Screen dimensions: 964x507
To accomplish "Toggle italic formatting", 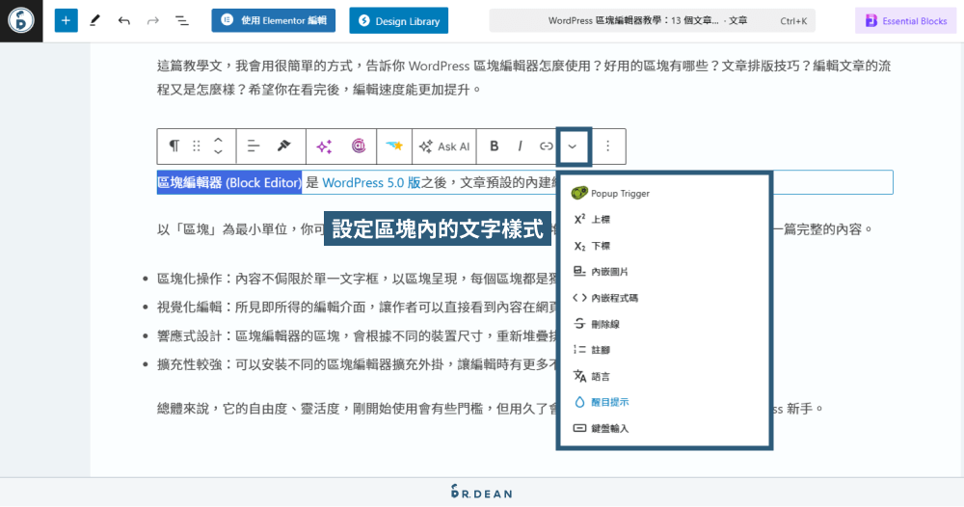I will point(521,146).
